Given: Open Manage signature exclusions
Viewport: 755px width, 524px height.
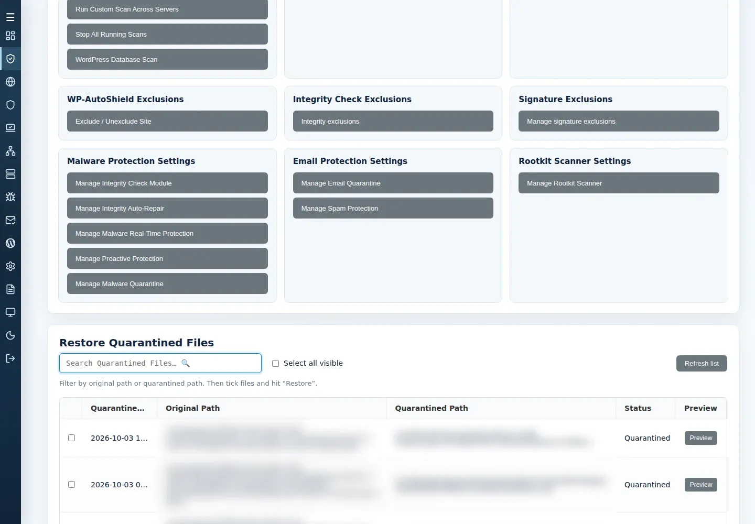Looking at the screenshot, I should coord(619,121).
